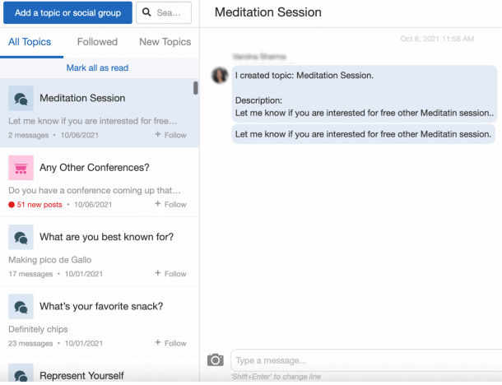This screenshot has height=385, width=502.
Task: Click favorite snack topic chat icon
Action: (21, 307)
